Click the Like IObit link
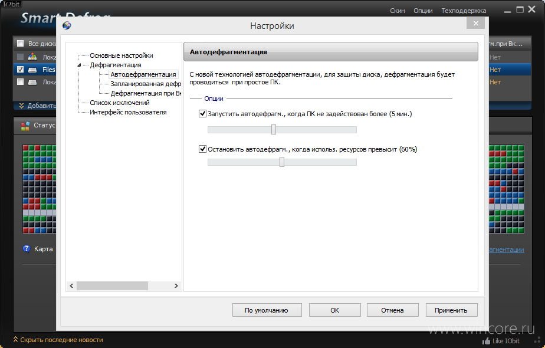The height and width of the screenshot is (348, 545). 505,341
